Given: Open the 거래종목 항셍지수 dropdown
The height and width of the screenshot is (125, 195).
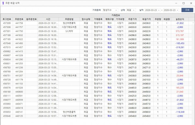Looking at the screenshot, I should [x=110, y=10].
